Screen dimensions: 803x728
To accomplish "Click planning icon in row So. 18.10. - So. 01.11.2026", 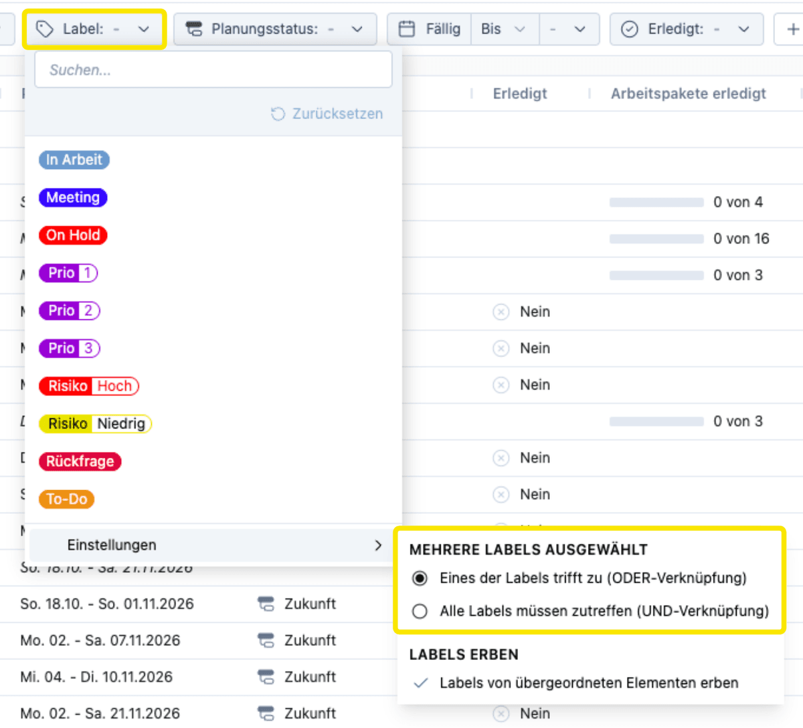I will point(266,604).
